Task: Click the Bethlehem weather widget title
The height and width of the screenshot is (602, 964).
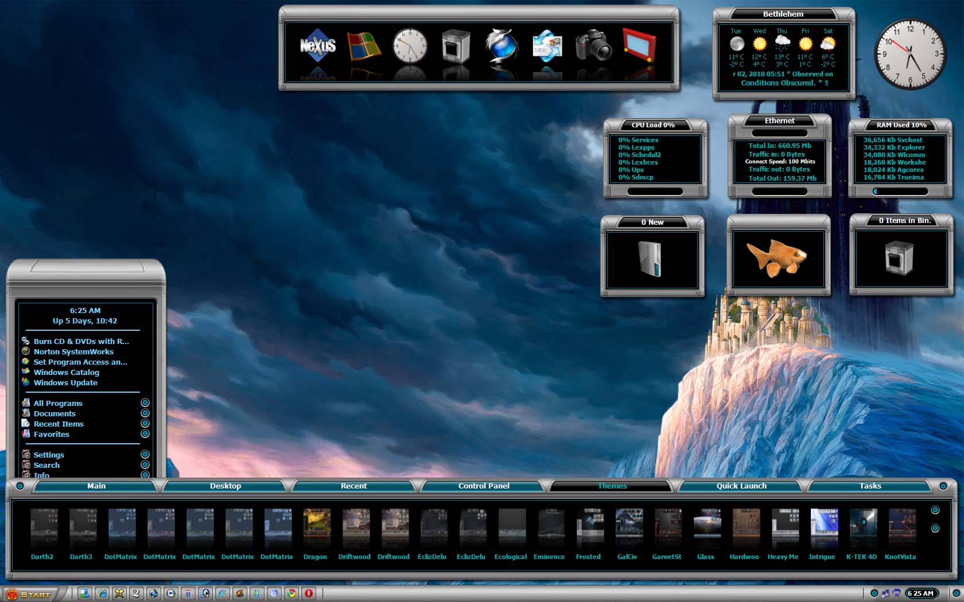Action: tap(783, 14)
